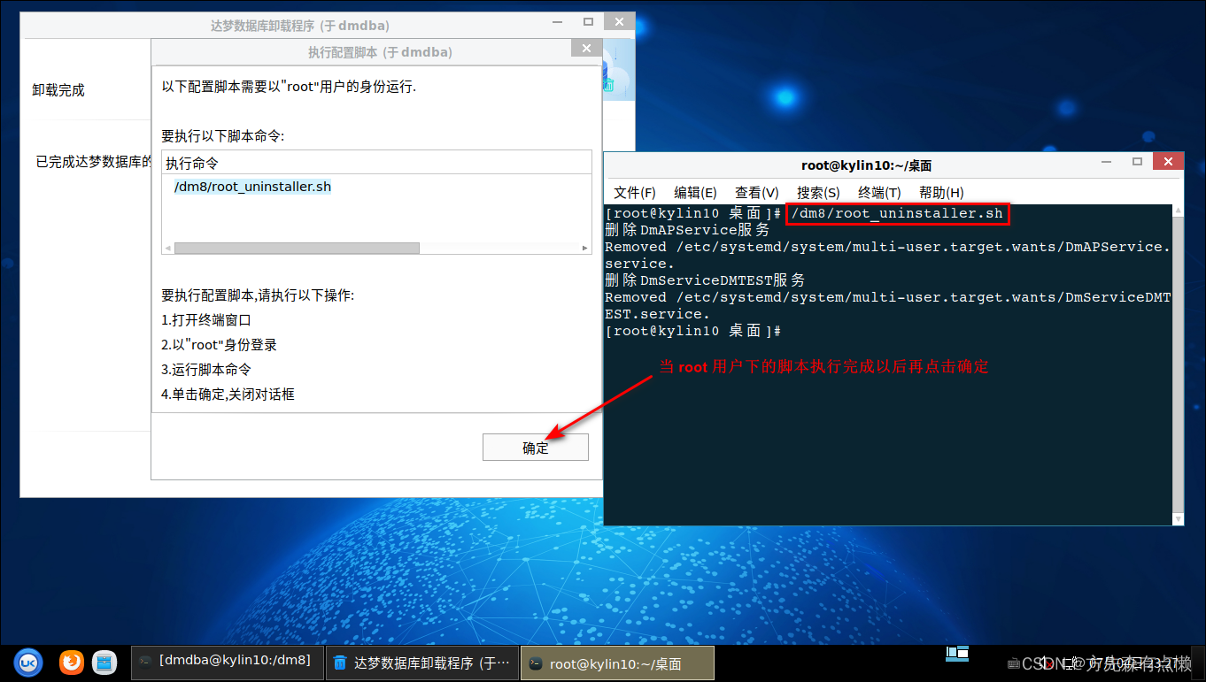1206x682 pixels.
Task: Click the 1.打开终端窗口 instruction
Action: [206, 320]
